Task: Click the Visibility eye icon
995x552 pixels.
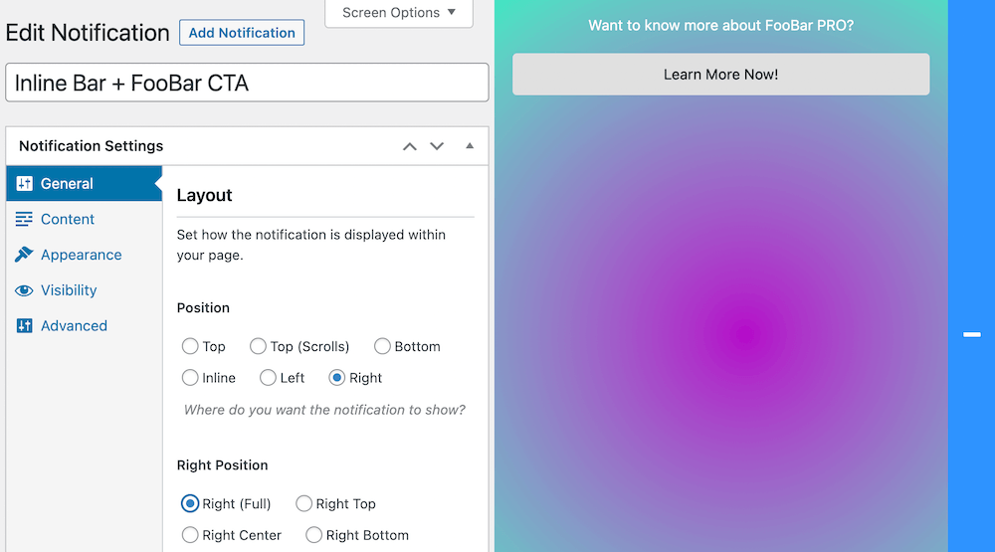Action: [x=24, y=290]
